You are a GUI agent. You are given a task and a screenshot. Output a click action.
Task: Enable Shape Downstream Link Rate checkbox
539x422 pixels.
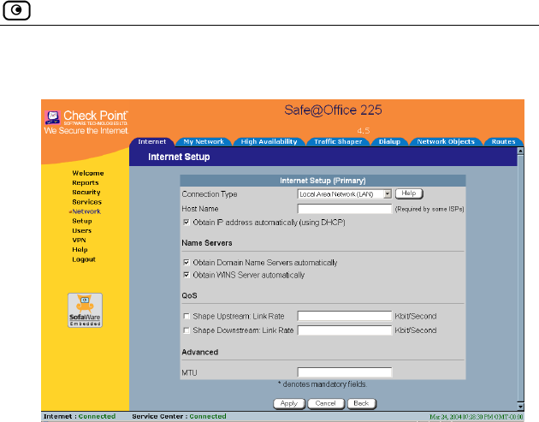click(187, 330)
